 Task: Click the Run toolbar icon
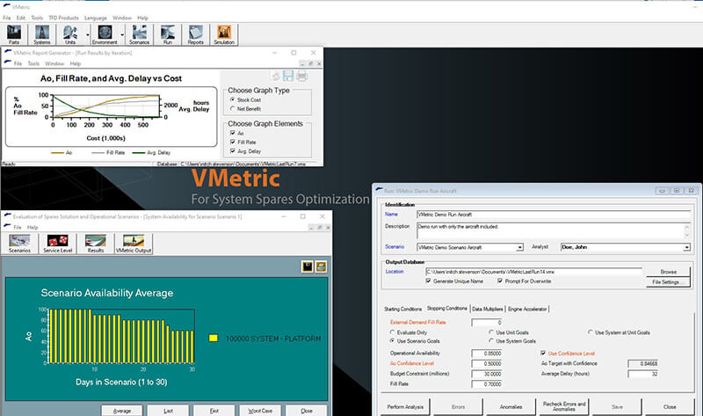pyautogui.click(x=167, y=34)
